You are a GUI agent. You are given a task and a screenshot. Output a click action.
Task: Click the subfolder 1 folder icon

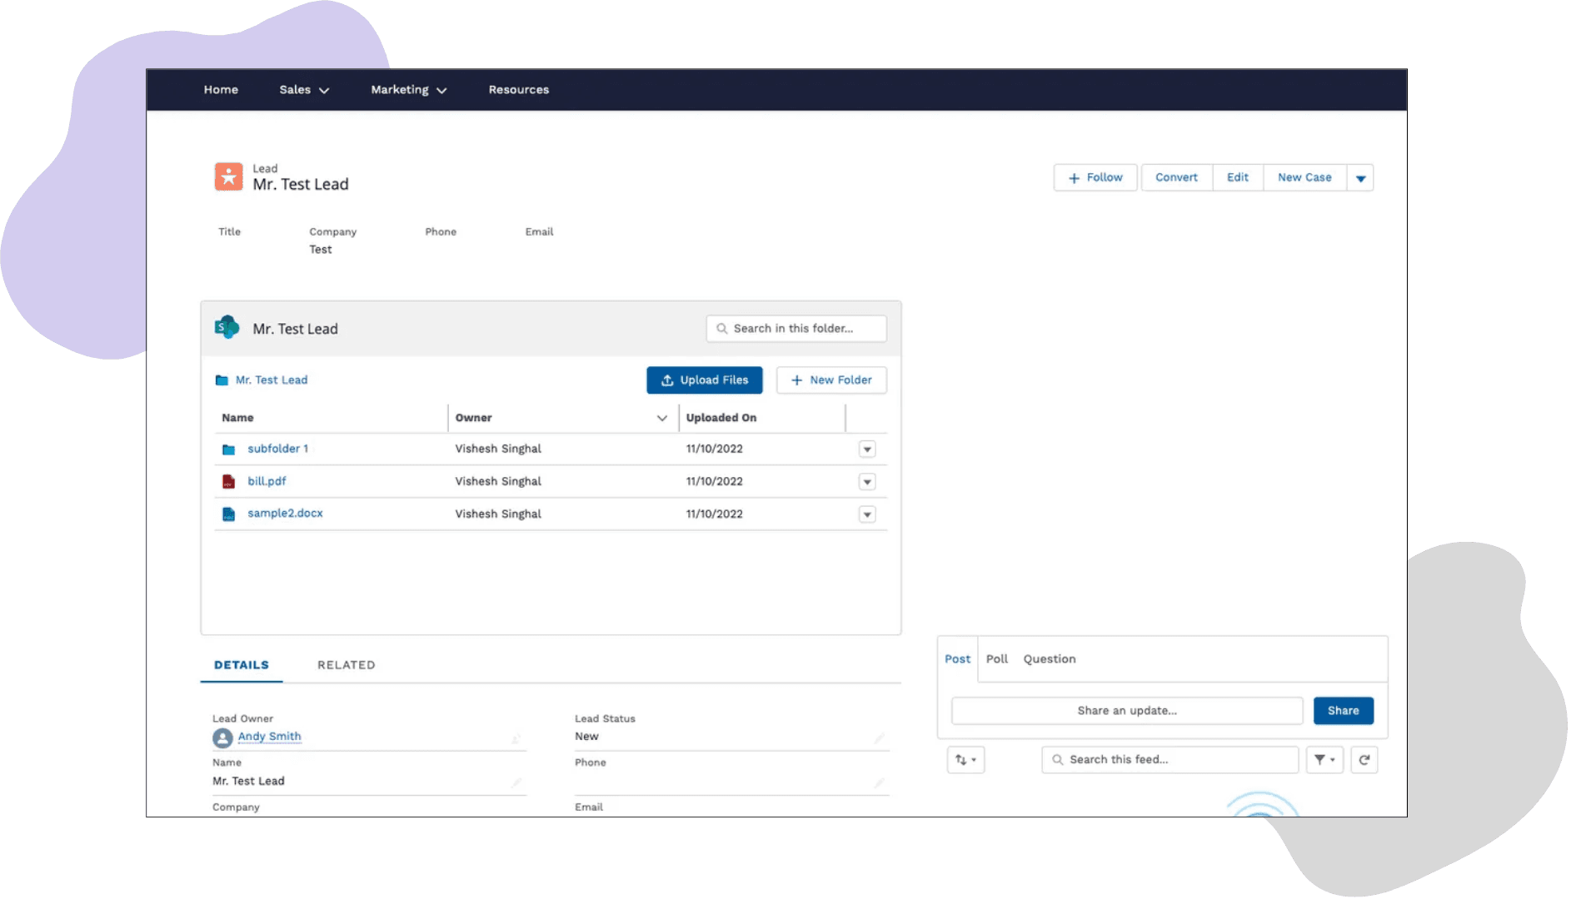(228, 449)
